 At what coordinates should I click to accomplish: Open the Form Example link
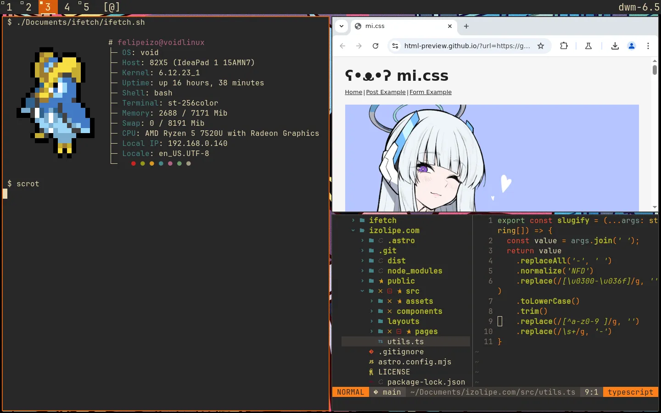tap(431, 92)
